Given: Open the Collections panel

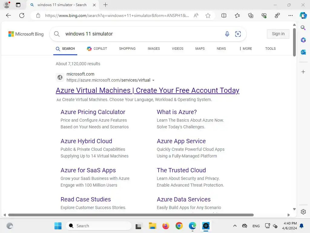Looking at the screenshot, I should (251, 16).
